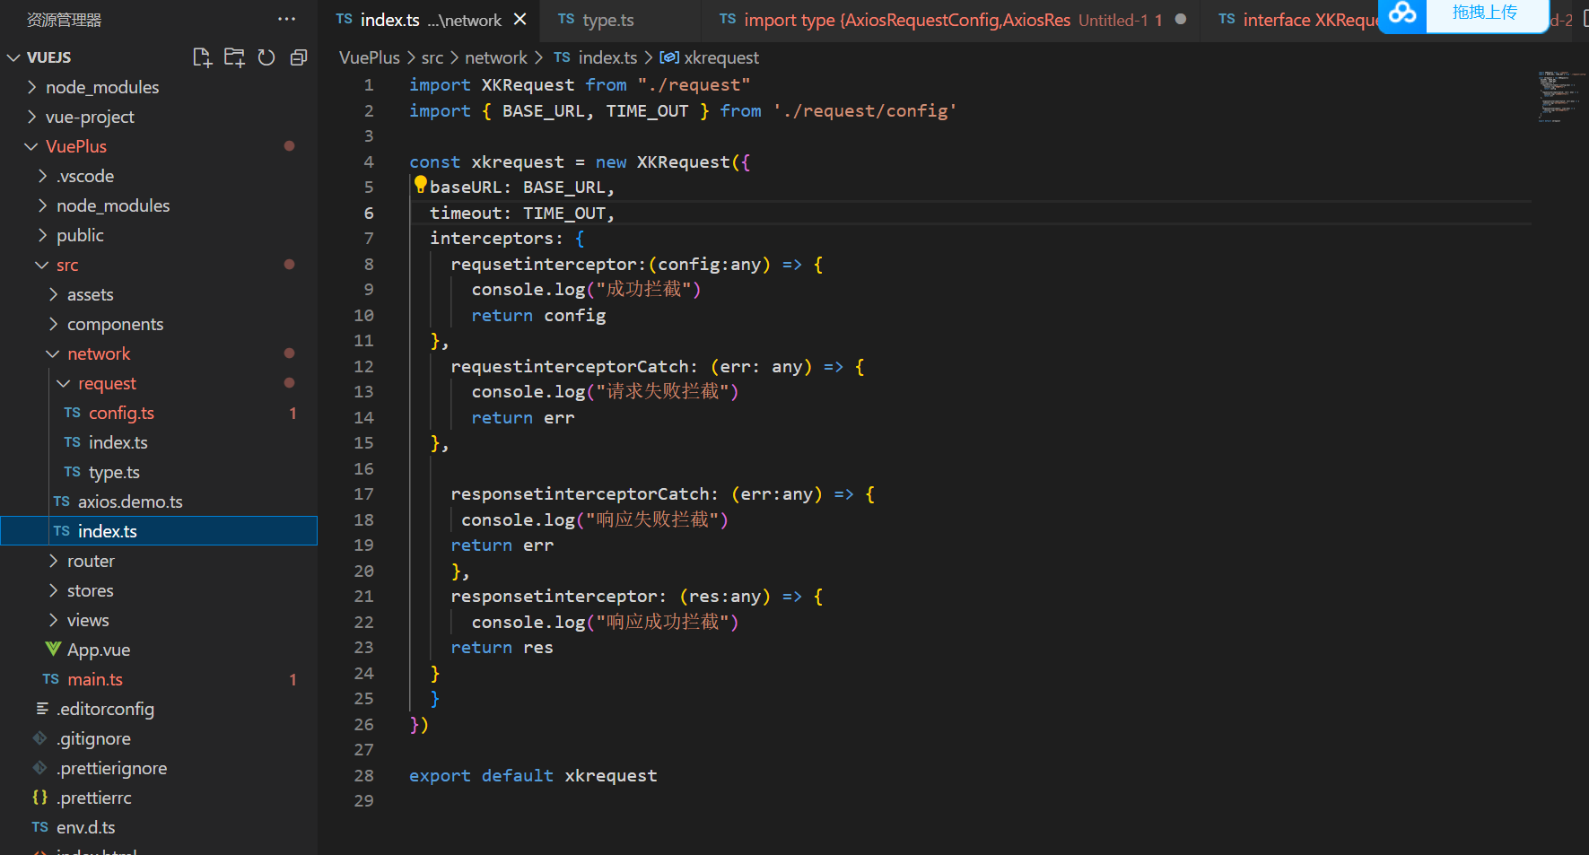Open config.ts in the request folder
The width and height of the screenshot is (1589, 855).
(121, 413)
